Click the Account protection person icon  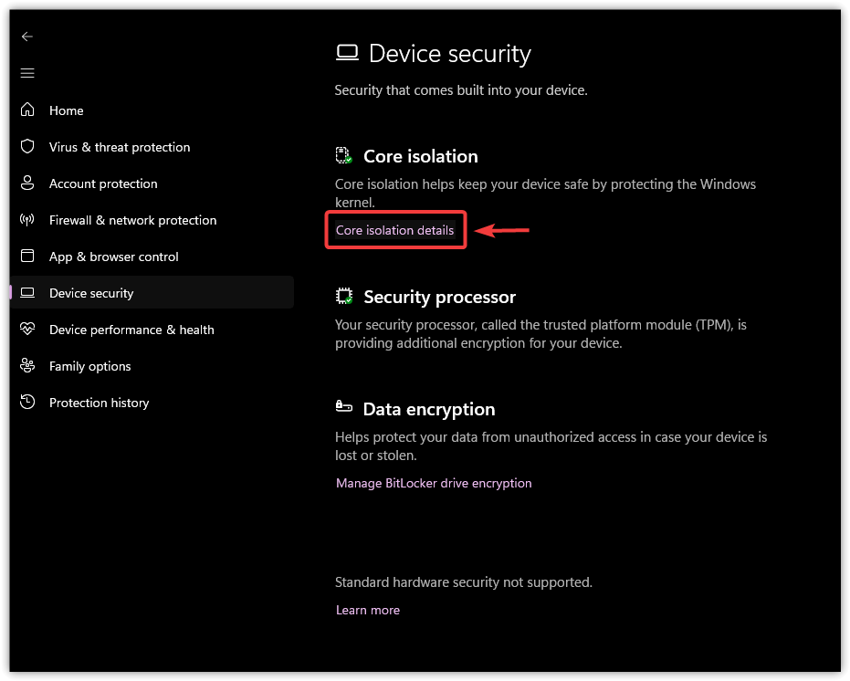pos(27,183)
